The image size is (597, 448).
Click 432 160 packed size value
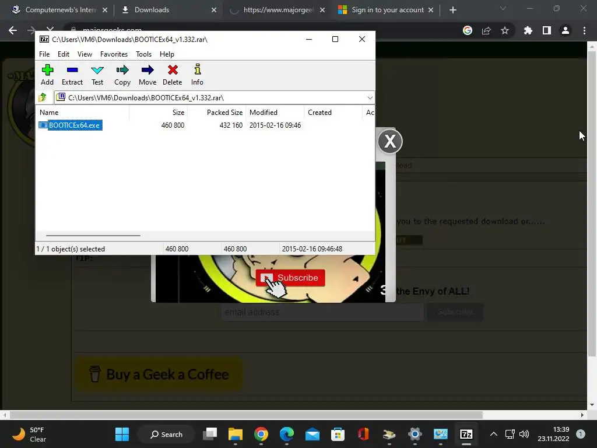(x=231, y=125)
